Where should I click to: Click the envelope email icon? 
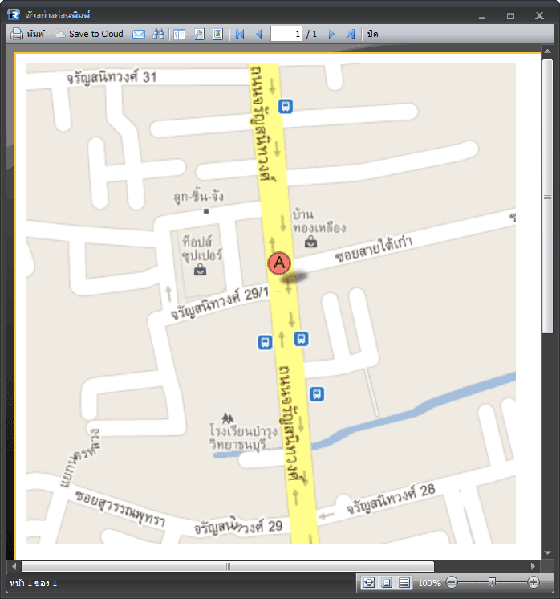pyautogui.click(x=139, y=34)
